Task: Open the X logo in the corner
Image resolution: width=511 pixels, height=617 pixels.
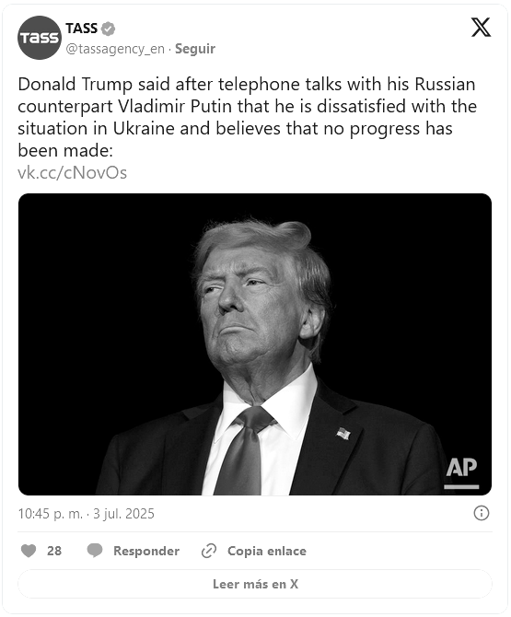Action: 481,27
